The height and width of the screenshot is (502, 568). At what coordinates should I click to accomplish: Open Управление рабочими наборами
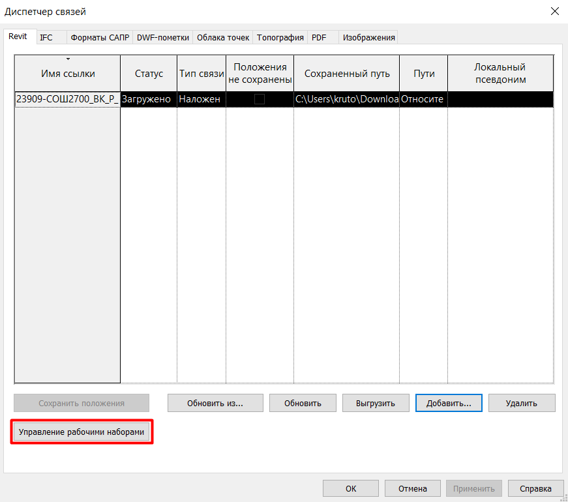(x=82, y=432)
